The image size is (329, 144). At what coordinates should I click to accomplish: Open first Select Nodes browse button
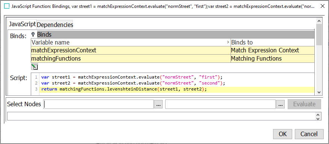pos(158,104)
